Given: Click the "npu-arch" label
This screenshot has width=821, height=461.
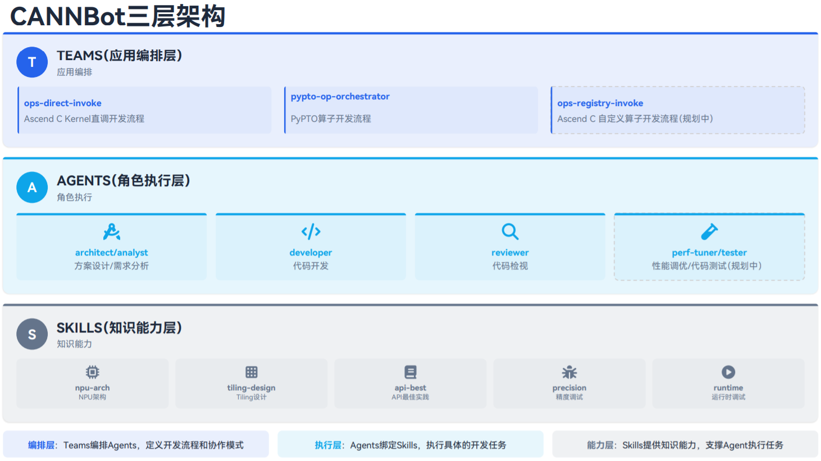Looking at the screenshot, I should click(x=93, y=388).
